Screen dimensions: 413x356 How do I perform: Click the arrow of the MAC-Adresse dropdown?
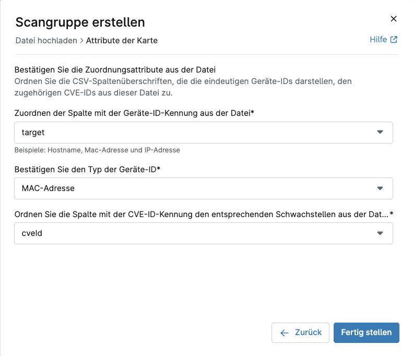click(x=380, y=188)
